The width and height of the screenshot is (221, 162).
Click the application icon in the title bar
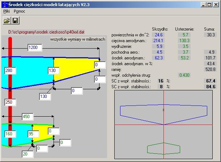pyautogui.click(x=5, y=5)
